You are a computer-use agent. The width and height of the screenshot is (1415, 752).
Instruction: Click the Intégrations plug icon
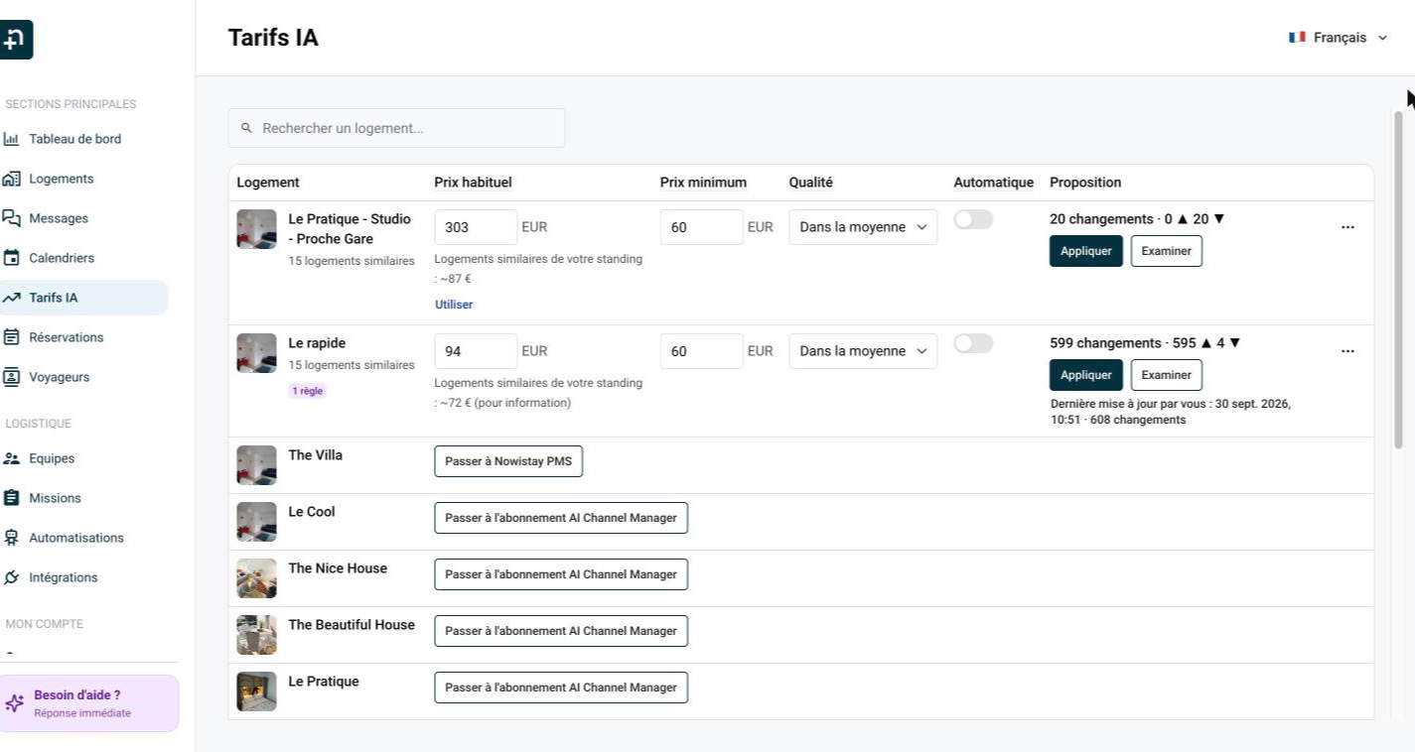[x=12, y=577]
